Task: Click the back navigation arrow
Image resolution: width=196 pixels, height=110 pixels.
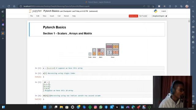Action: [x=3, y=6]
